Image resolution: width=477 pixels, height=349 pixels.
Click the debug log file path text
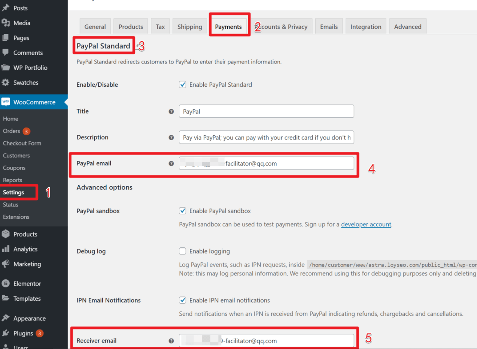point(392,264)
